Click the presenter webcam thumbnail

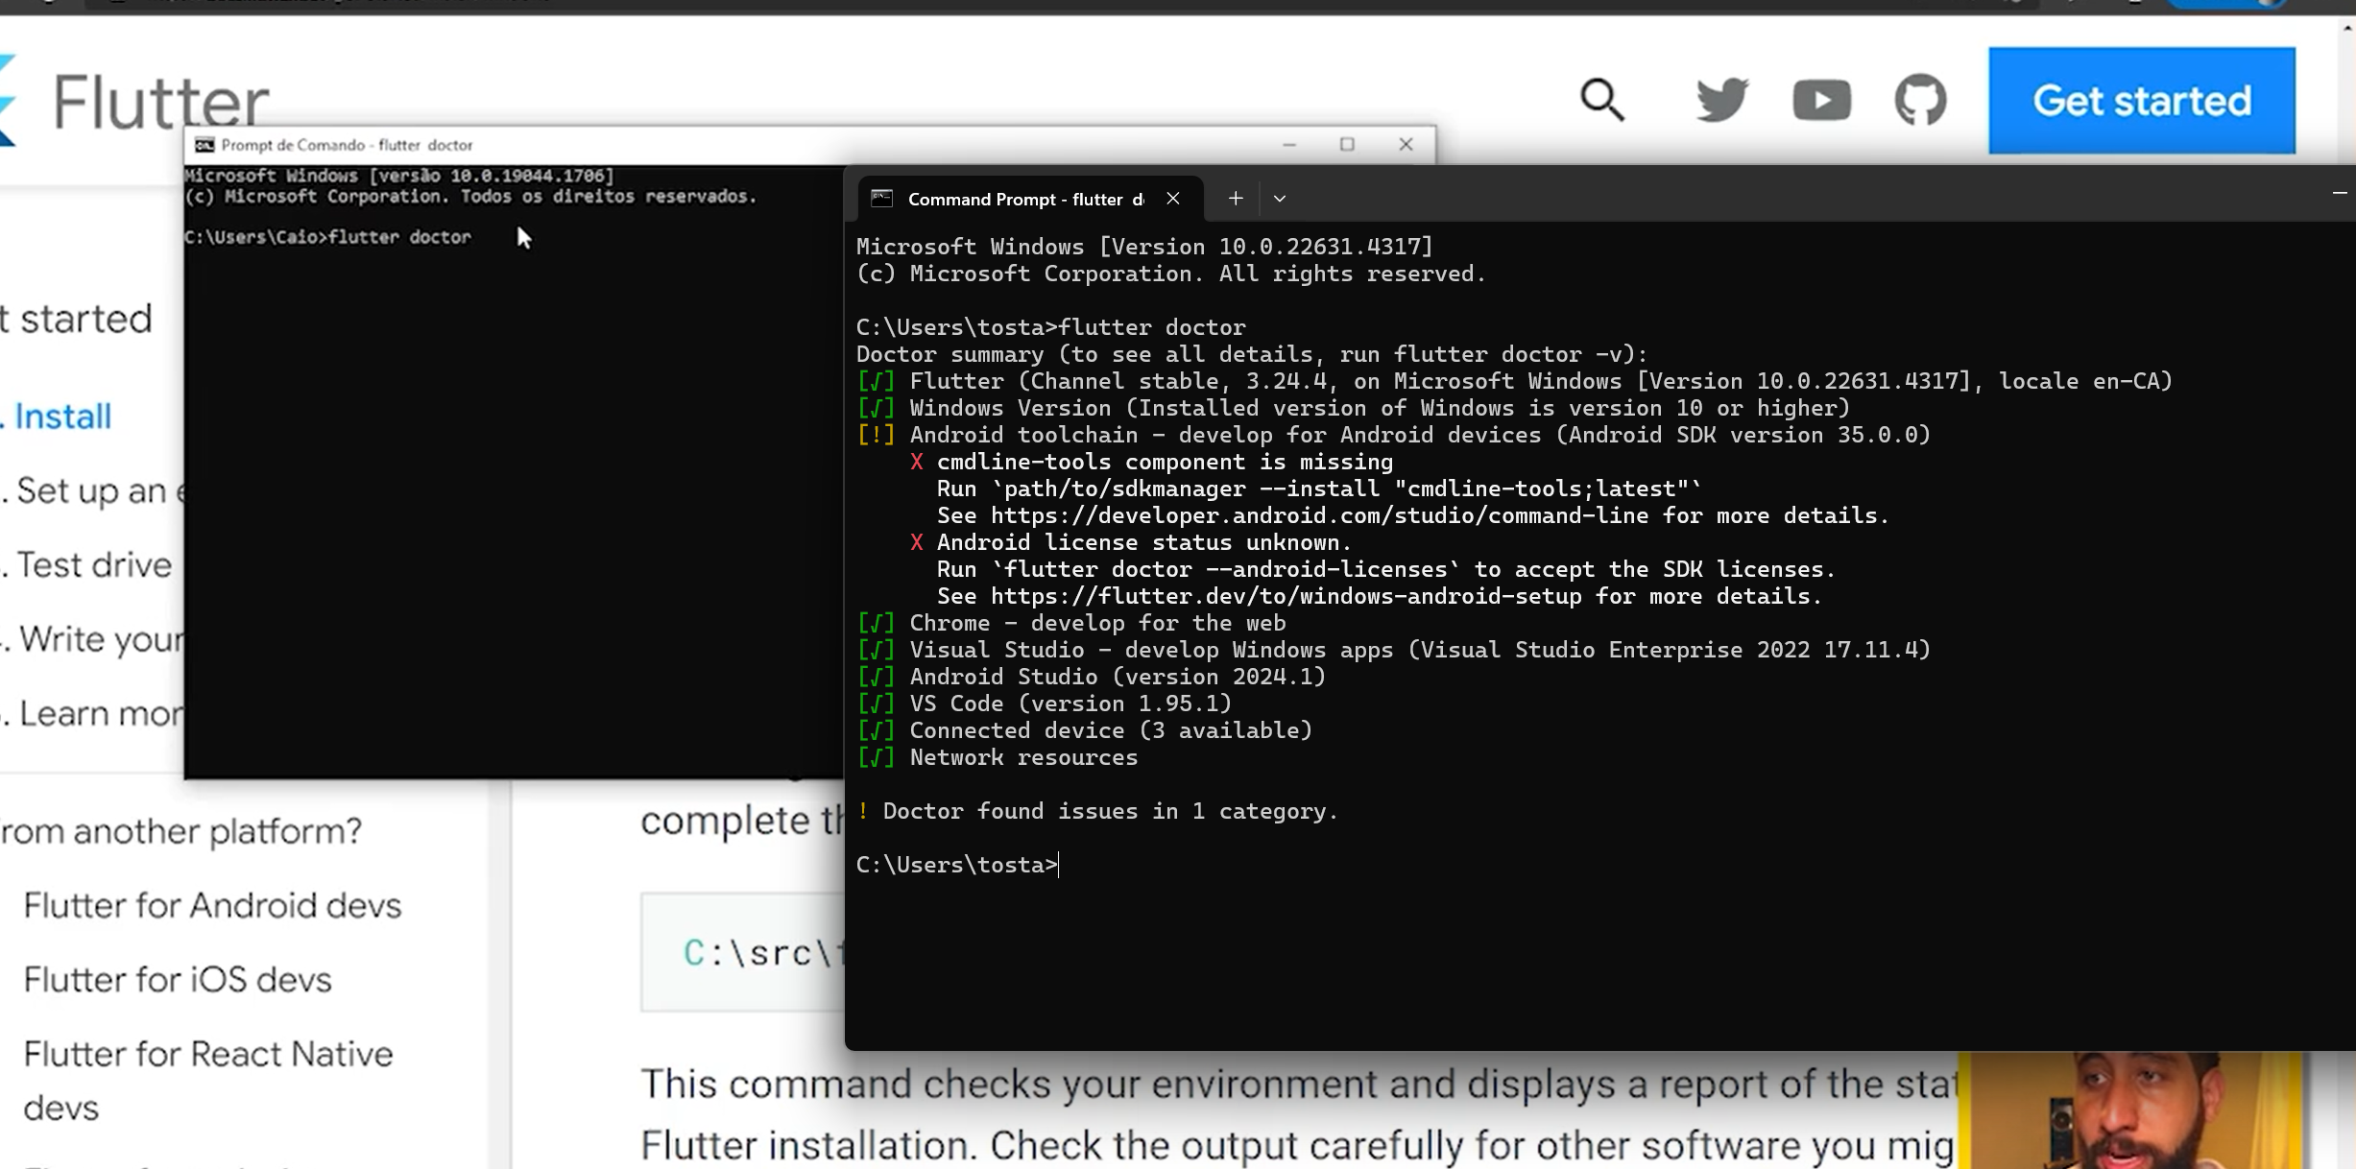coord(2131,1110)
